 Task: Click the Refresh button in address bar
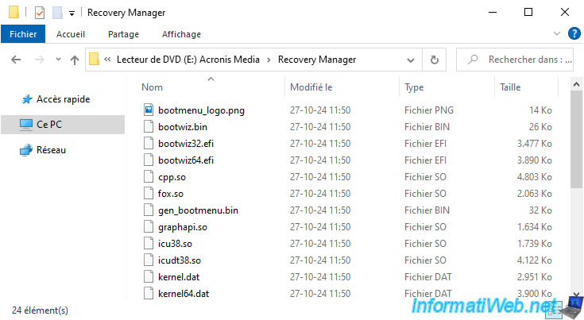(434, 60)
